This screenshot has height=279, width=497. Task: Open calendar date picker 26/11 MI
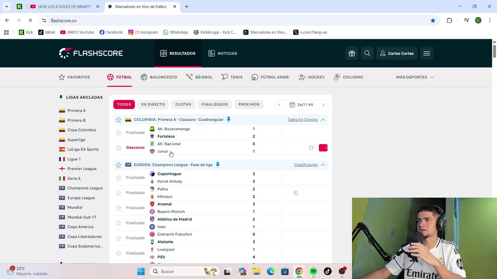tap(301, 105)
